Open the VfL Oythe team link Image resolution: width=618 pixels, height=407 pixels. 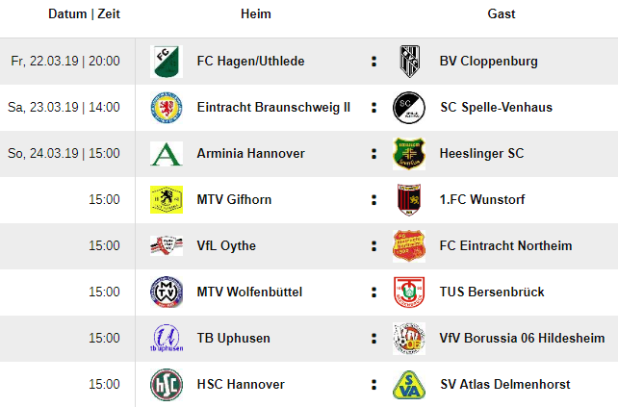pos(226,246)
